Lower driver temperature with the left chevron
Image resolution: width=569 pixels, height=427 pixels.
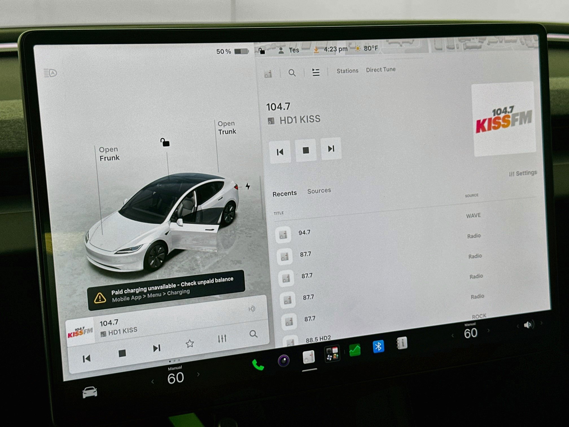point(153,382)
